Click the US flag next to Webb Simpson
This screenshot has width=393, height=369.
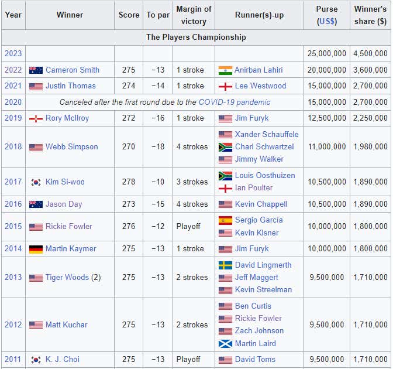click(36, 147)
